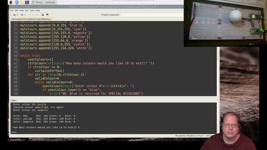Click the 'while True:' code line
This screenshot has height=150, width=267.
point(30,55)
